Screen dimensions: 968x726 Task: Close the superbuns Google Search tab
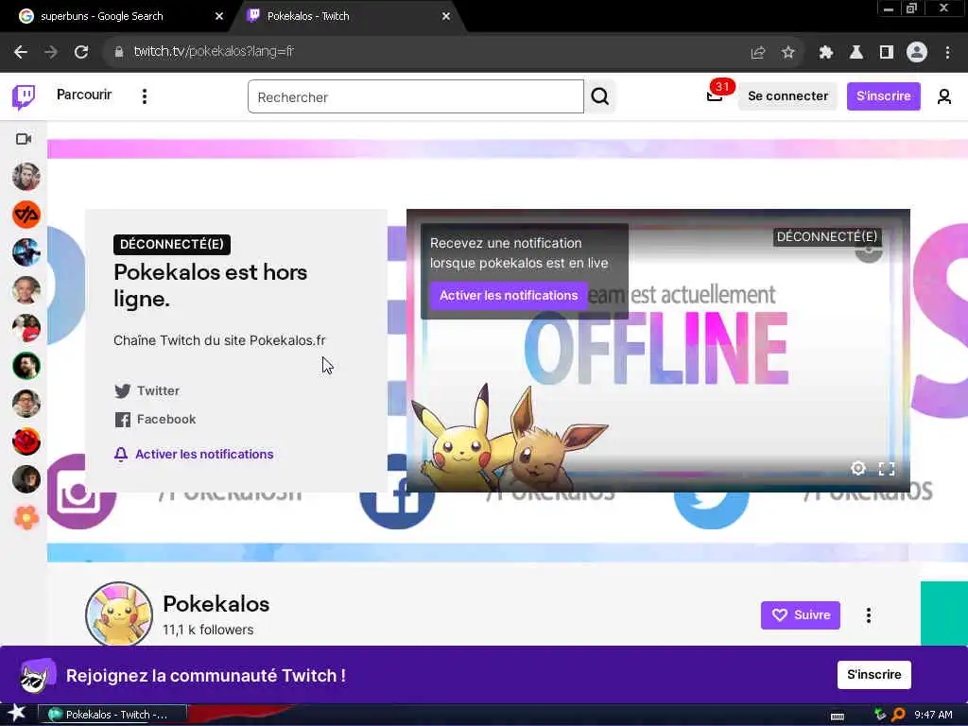pos(219,16)
